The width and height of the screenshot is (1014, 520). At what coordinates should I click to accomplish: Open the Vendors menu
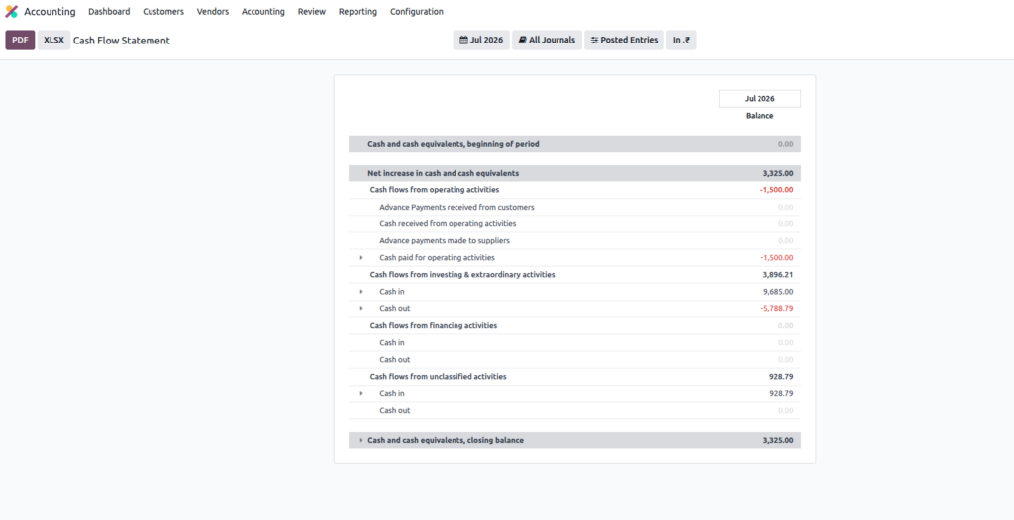tap(213, 12)
